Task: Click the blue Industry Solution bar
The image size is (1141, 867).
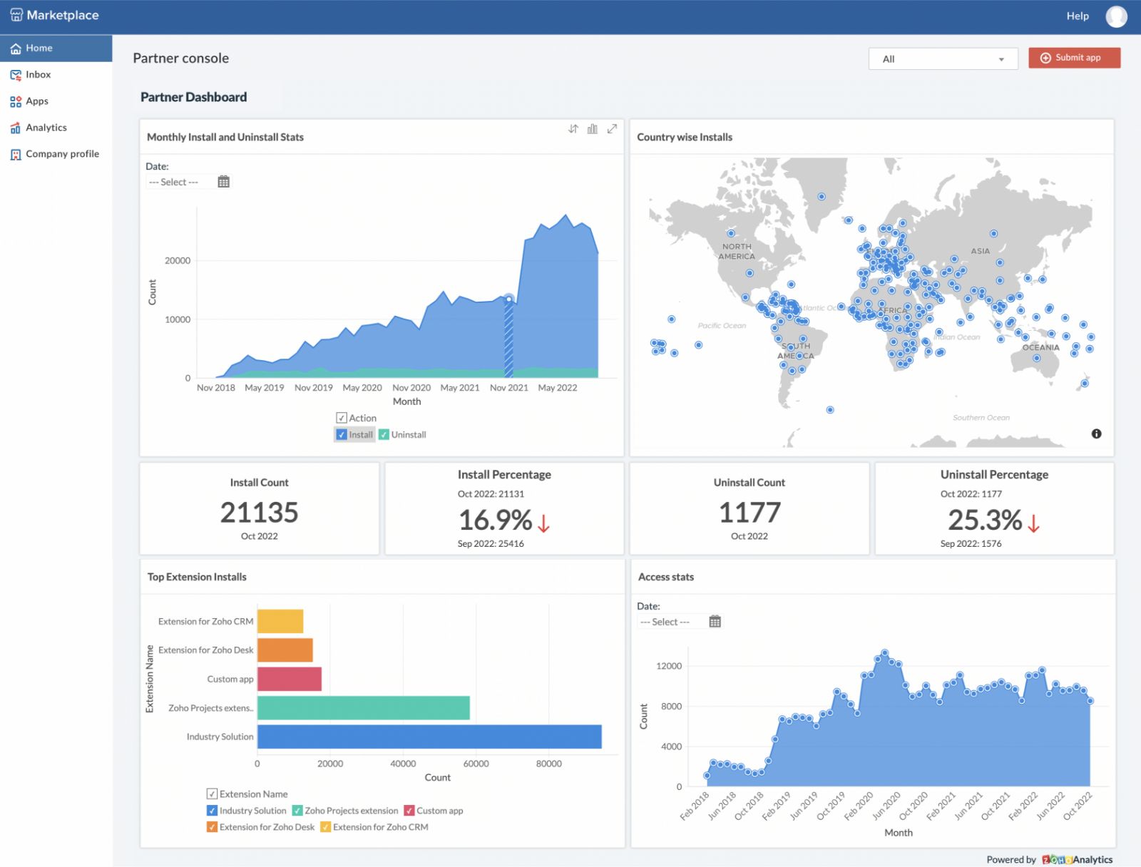Action: coord(429,737)
